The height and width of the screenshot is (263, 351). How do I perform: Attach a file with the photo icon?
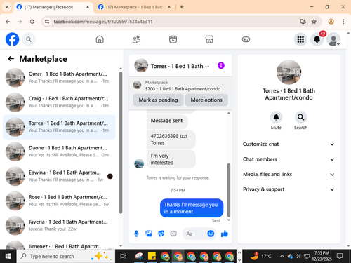149,234
